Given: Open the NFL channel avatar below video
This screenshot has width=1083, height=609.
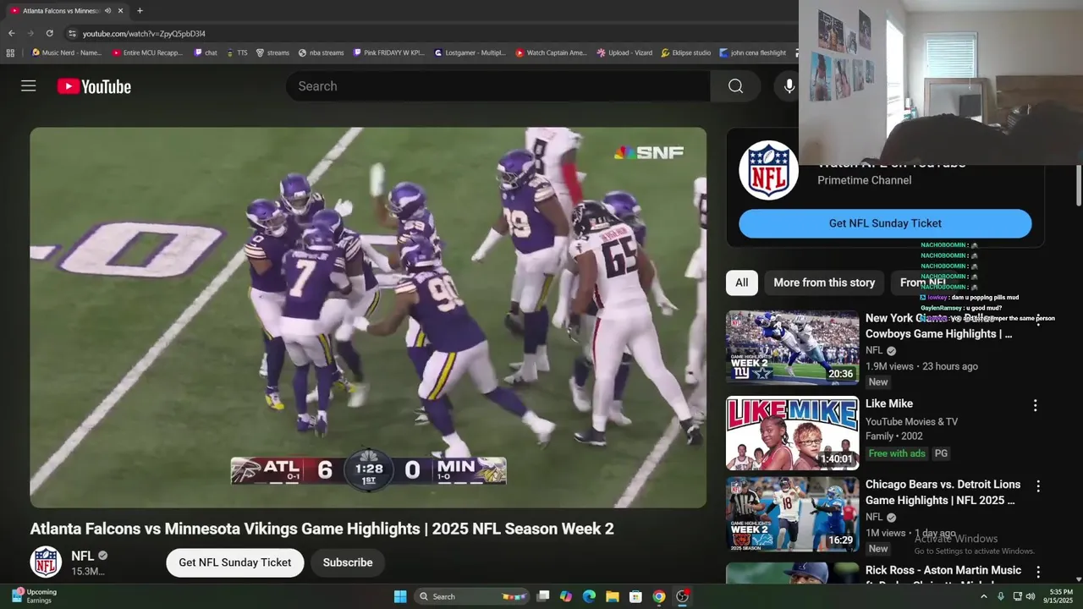Looking at the screenshot, I should point(46,562).
